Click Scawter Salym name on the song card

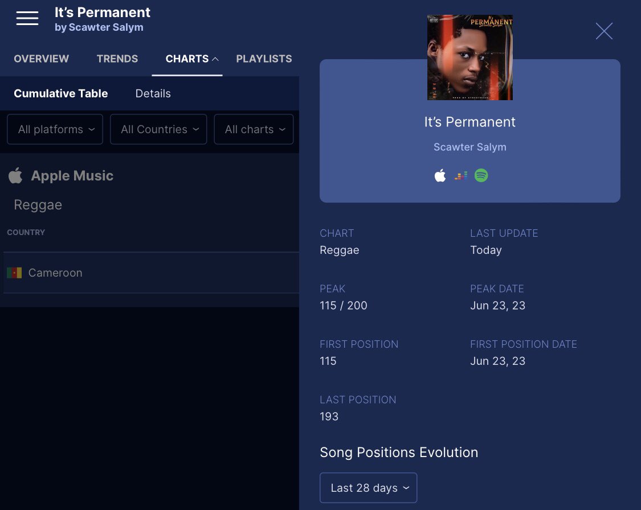click(x=469, y=147)
